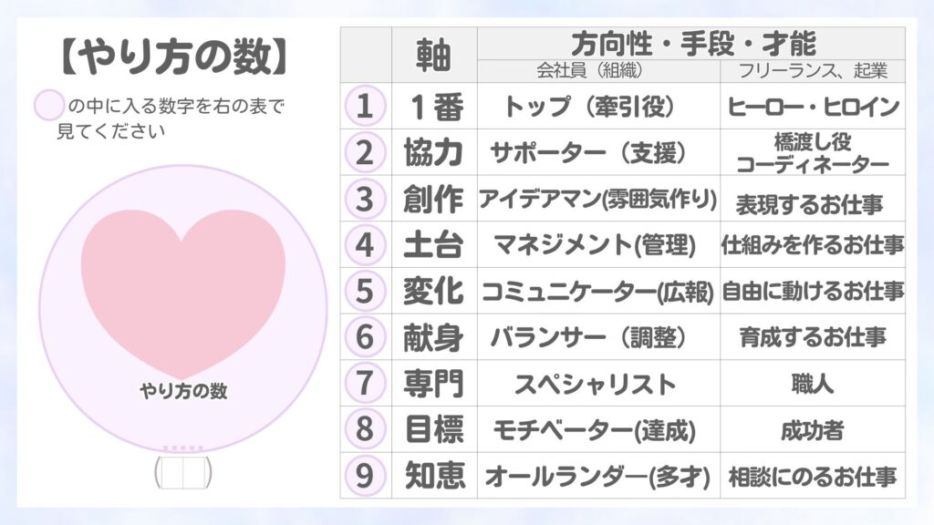Click the circled number 7 icon
Image resolution: width=934 pixels, height=525 pixels.
(x=365, y=384)
